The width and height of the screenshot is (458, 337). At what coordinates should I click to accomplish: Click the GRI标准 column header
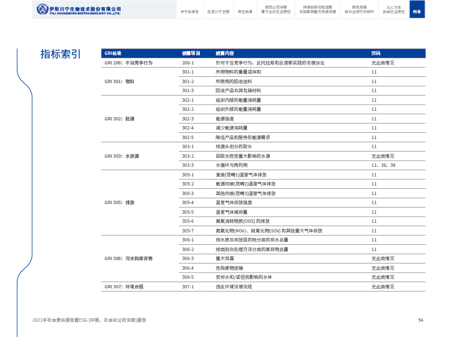click(113, 53)
